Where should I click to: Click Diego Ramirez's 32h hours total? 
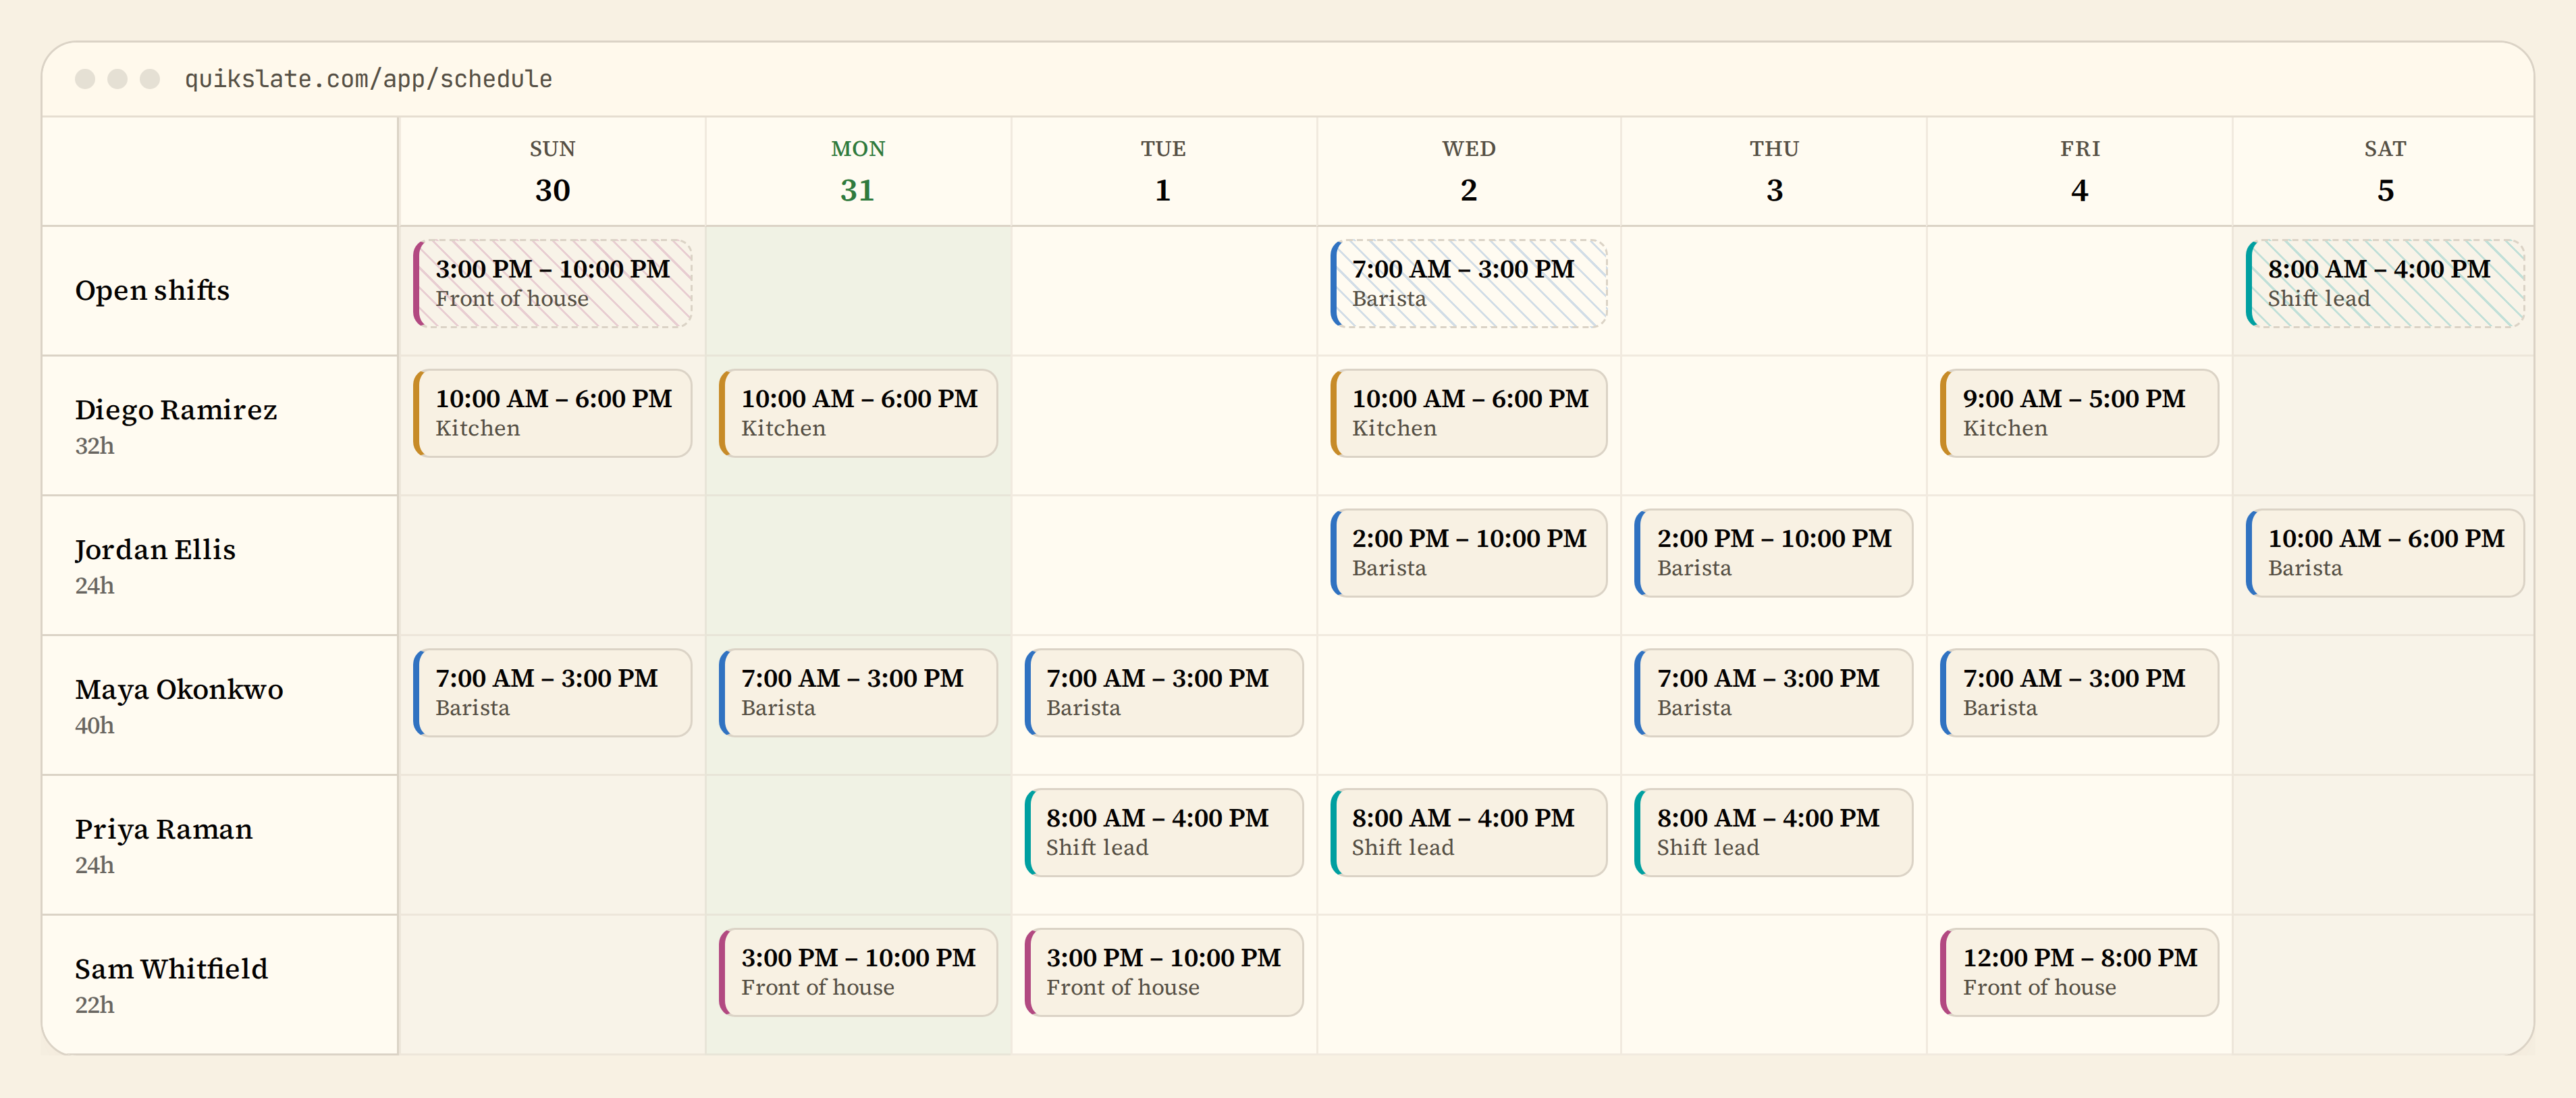pyautogui.click(x=95, y=446)
